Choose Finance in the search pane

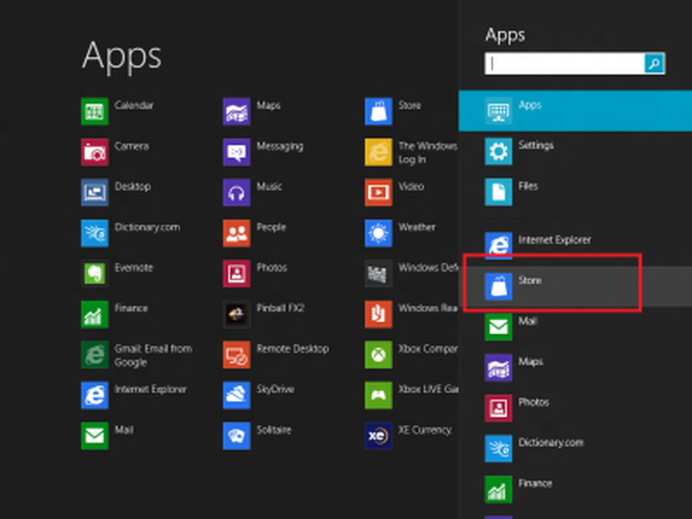(x=575, y=489)
